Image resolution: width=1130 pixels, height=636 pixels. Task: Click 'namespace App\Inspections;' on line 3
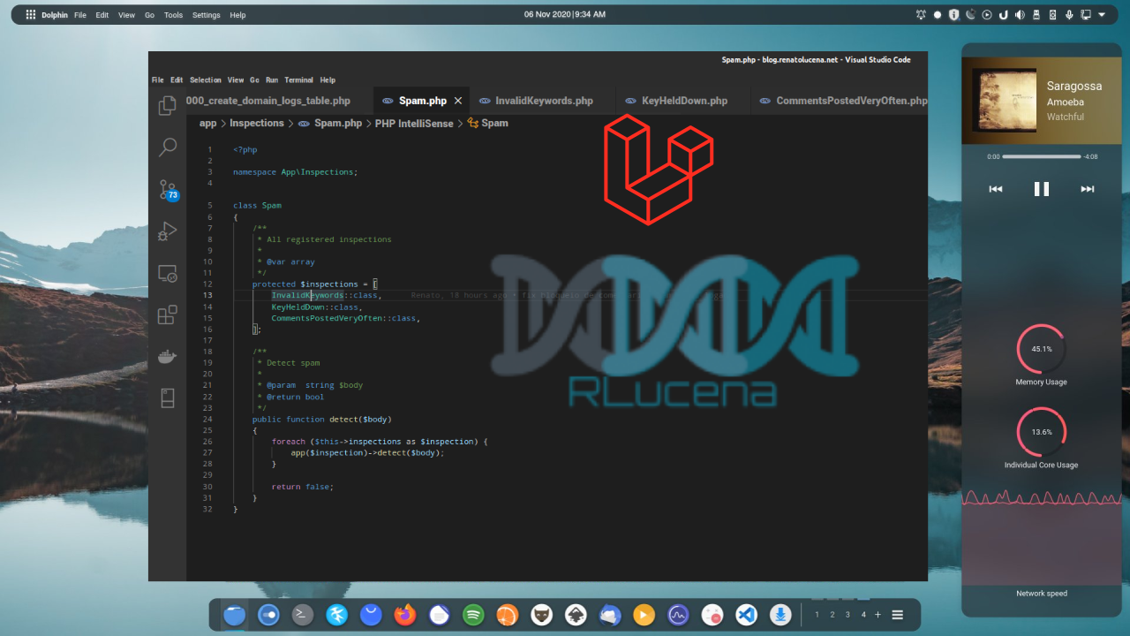click(x=296, y=172)
